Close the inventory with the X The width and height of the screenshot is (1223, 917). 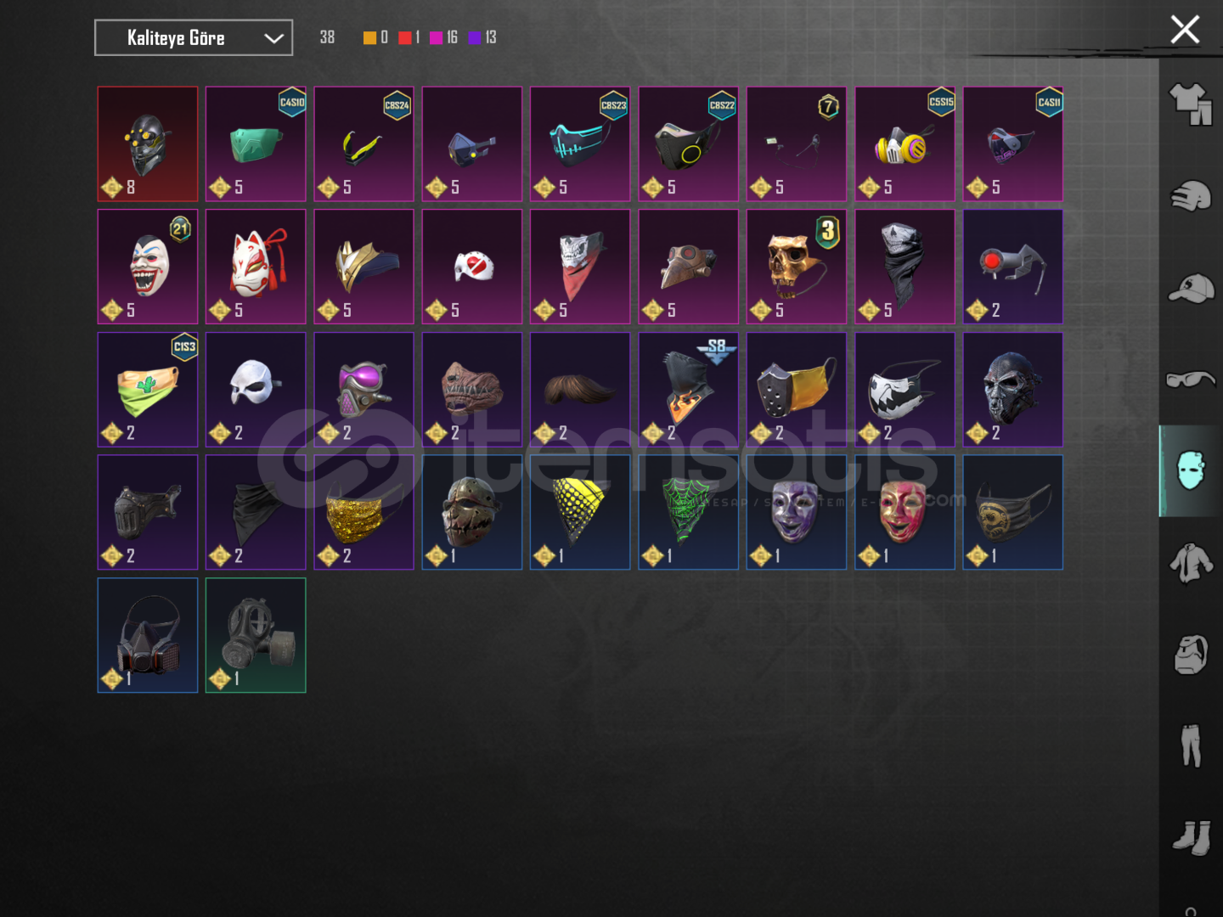click(1185, 30)
